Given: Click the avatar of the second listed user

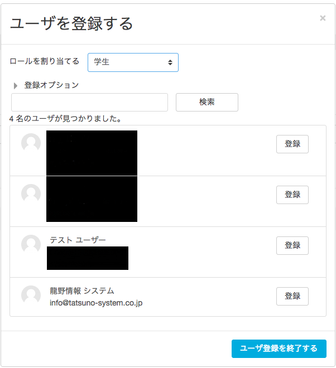Looking at the screenshot, I should [31, 193].
